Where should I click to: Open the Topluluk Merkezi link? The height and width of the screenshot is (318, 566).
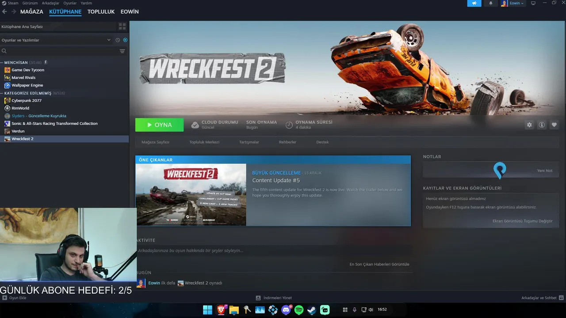204,142
